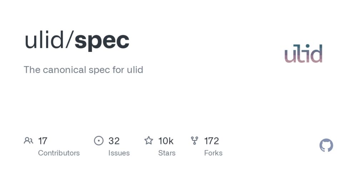Open the Forks label

(x=213, y=153)
